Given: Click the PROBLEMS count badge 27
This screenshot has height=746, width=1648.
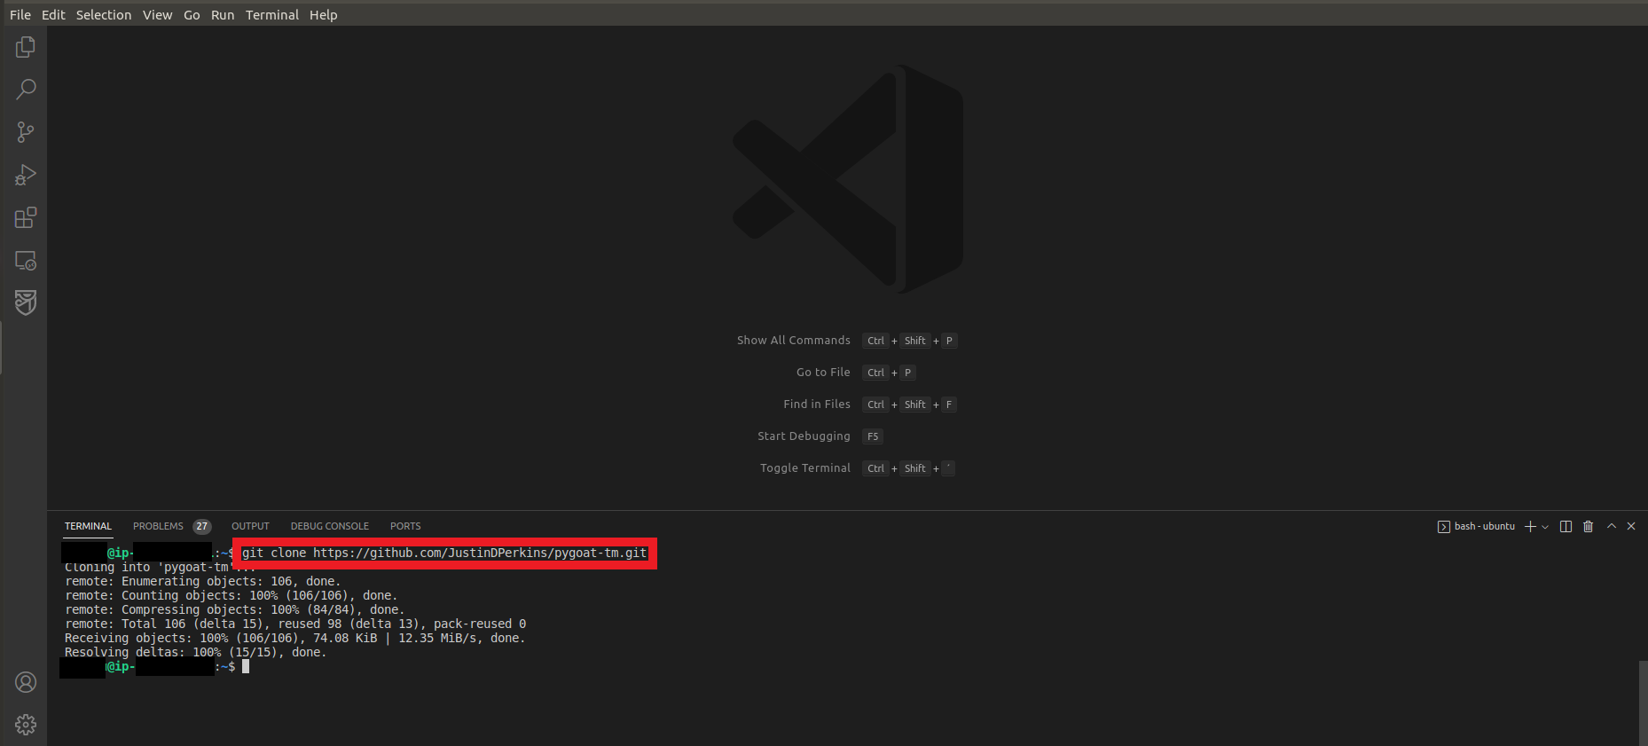Looking at the screenshot, I should click(x=202, y=527).
